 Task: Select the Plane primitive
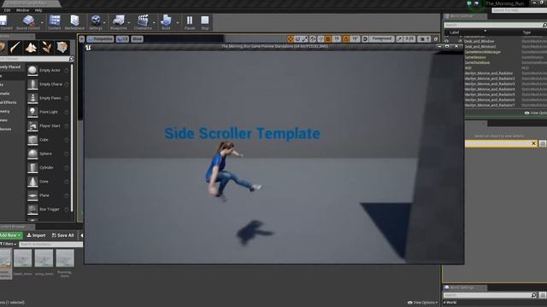[48, 195]
